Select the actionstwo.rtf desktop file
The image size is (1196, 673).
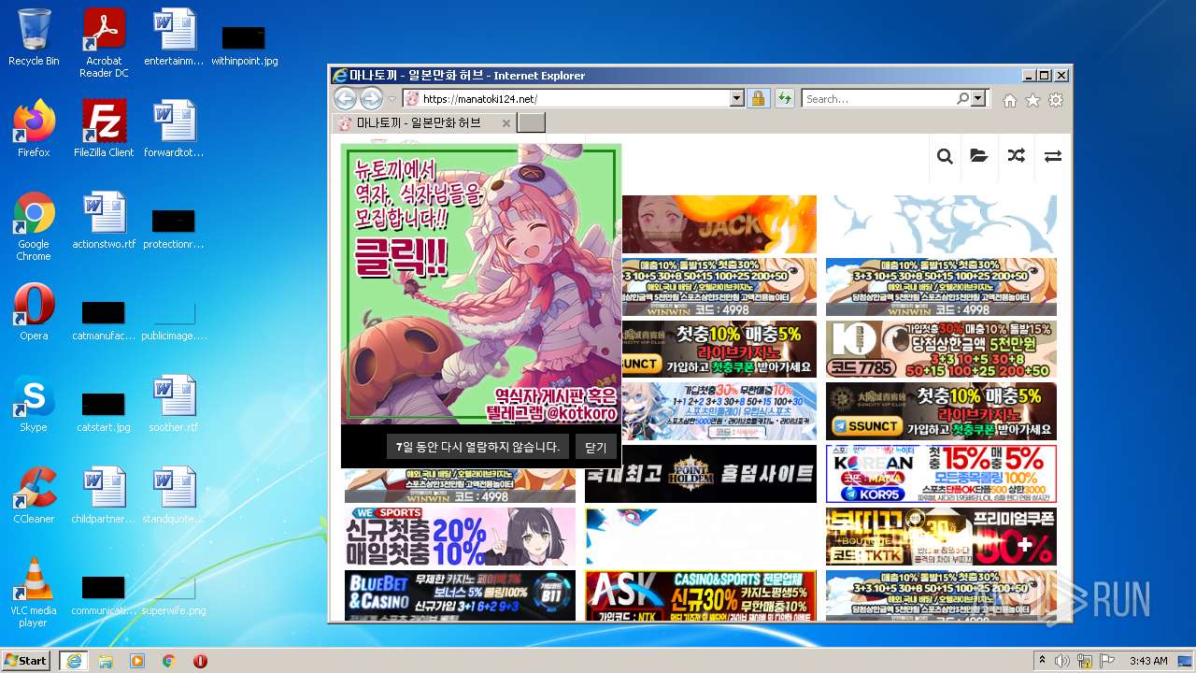[104, 220]
